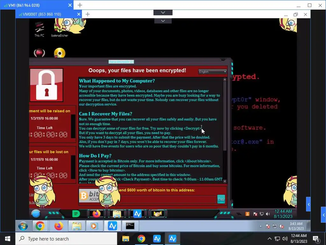Open Firefox in innermost themed taskbar
Screen dimensions: 326x245
[x=96, y=214]
